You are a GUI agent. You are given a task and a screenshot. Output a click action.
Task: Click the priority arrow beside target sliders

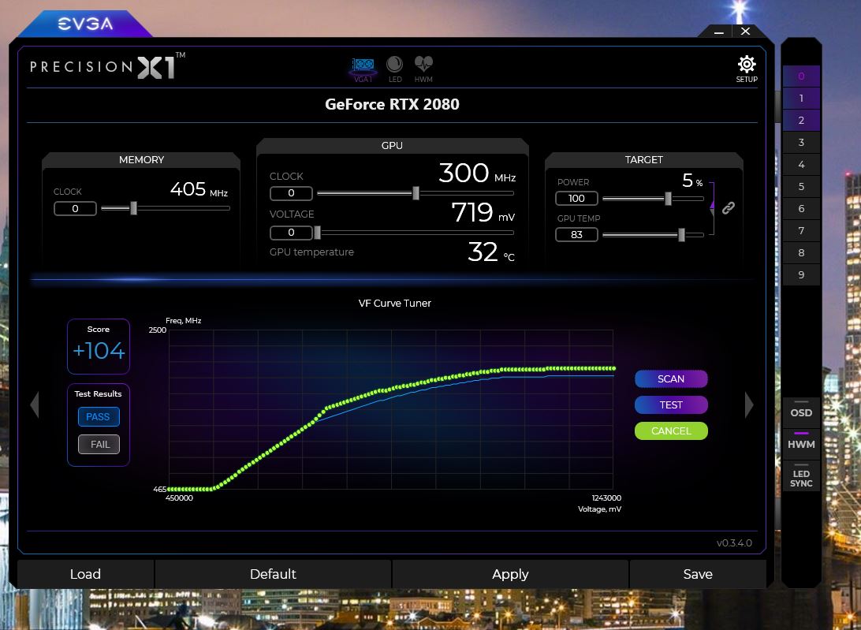click(712, 207)
